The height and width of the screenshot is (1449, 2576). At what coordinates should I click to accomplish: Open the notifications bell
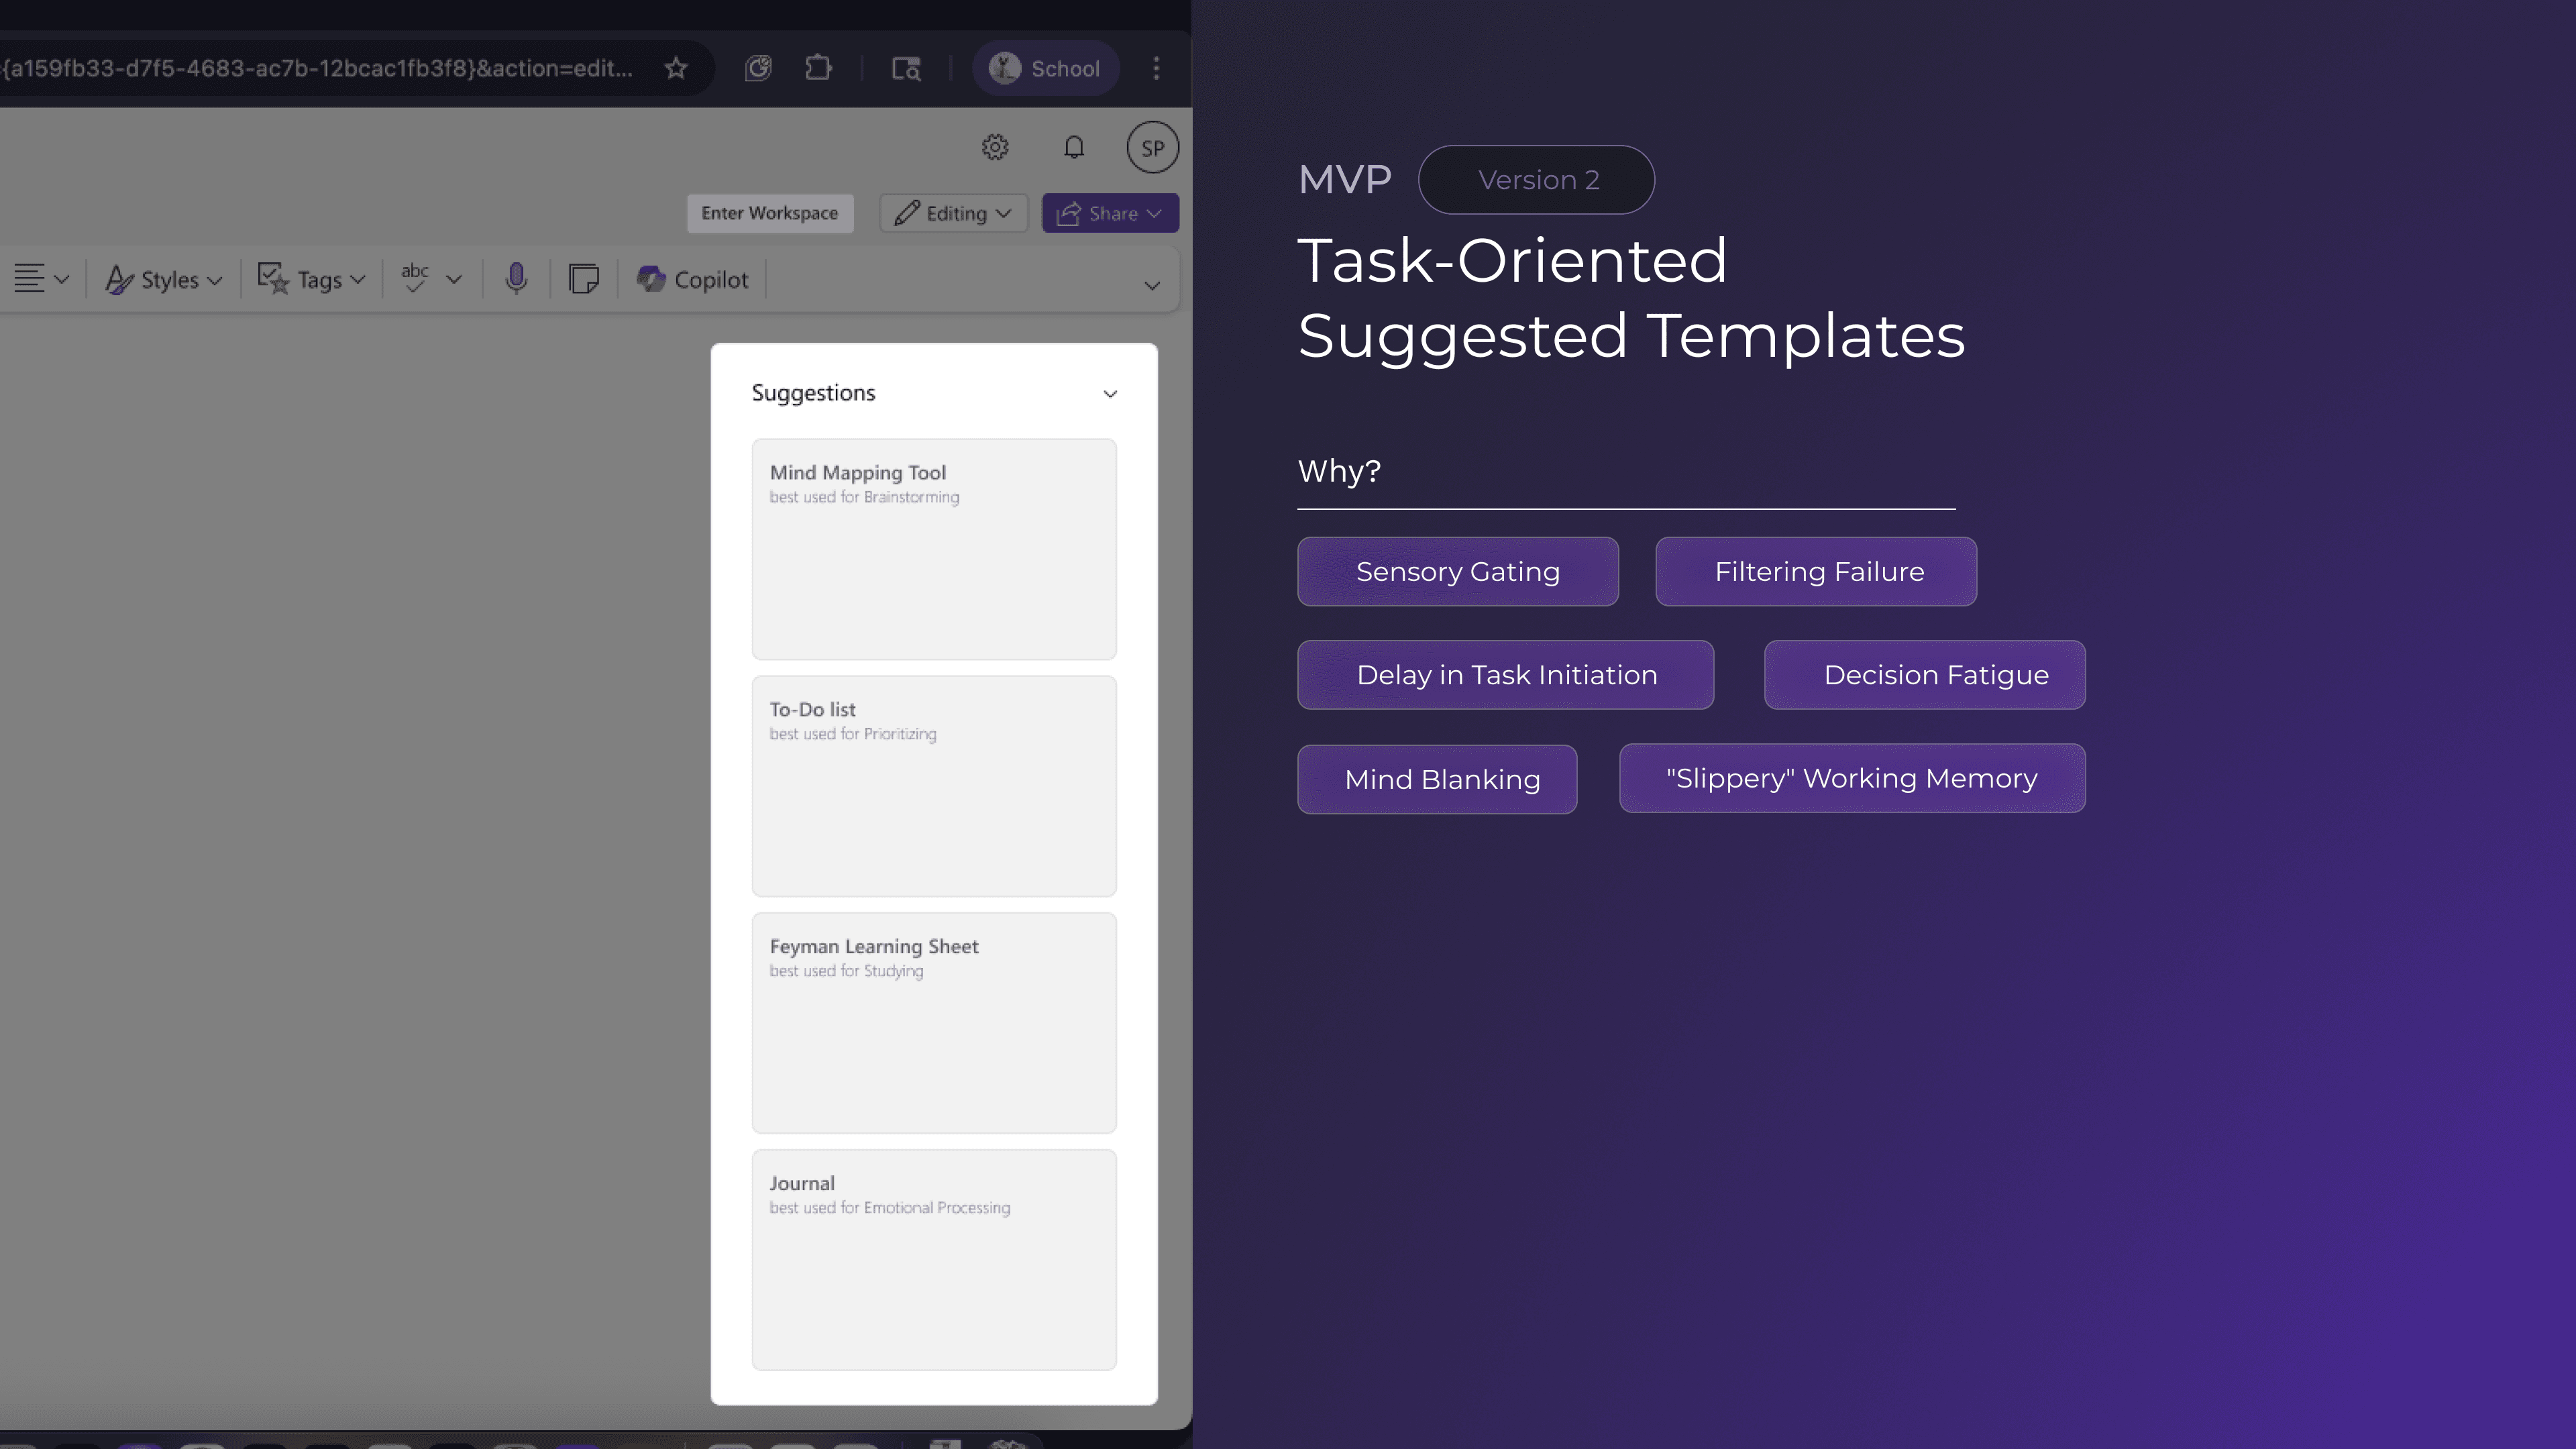[1073, 148]
